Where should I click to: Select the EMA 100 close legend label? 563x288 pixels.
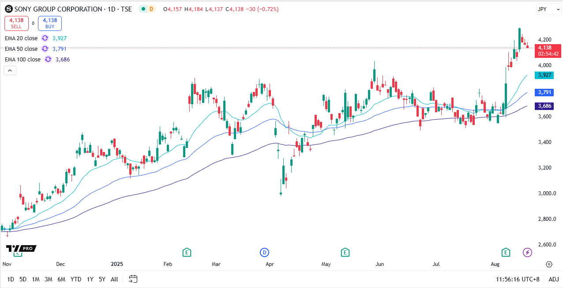(x=23, y=60)
